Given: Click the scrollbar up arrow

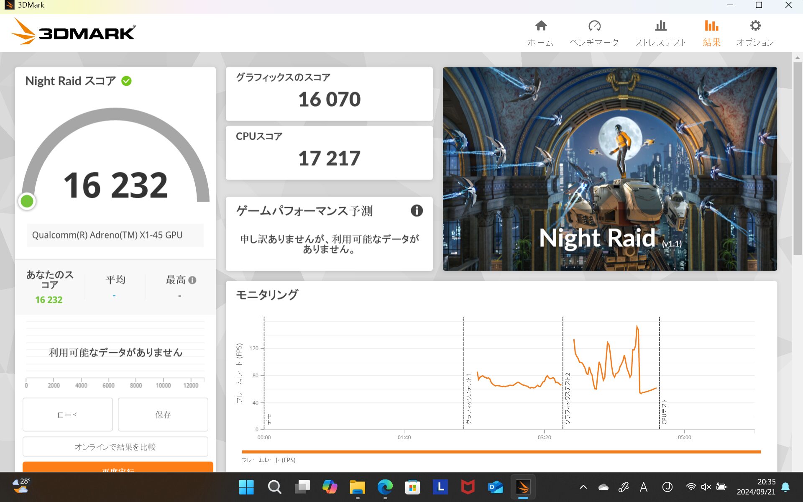Looking at the screenshot, I should 797,57.
